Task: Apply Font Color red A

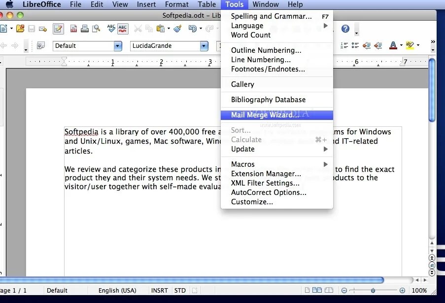Action: 393,45
